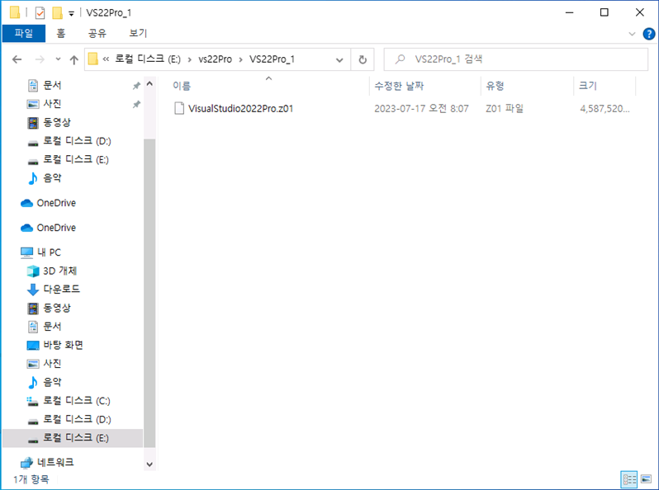Screen dimensions: 659x490
Task: Select highlighted 로컬 디스크 (E:) under 내 PC
Action: (x=73, y=438)
